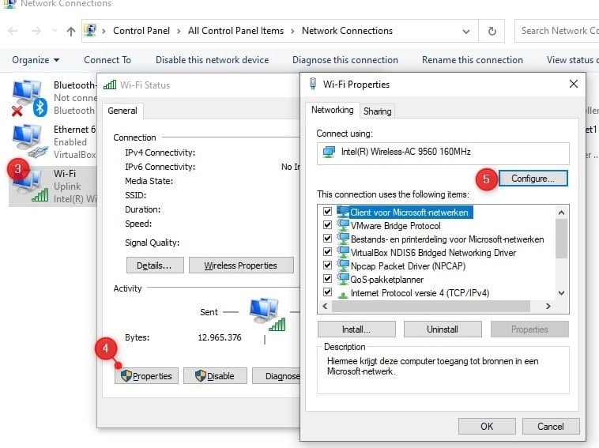Select the Bluetooth network connection icon
This screenshot has width=599, height=448.
tap(29, 98)
